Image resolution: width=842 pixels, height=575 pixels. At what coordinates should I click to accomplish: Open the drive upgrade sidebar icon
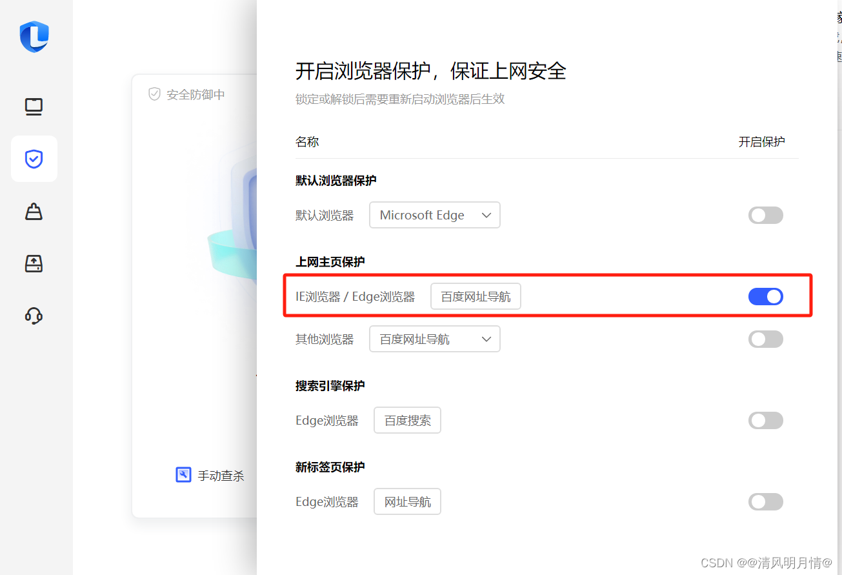pos(34,263)
